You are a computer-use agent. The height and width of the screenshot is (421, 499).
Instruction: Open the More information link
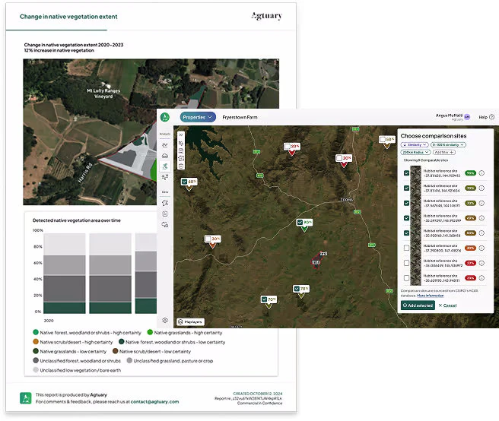click(x=430, y=296)
